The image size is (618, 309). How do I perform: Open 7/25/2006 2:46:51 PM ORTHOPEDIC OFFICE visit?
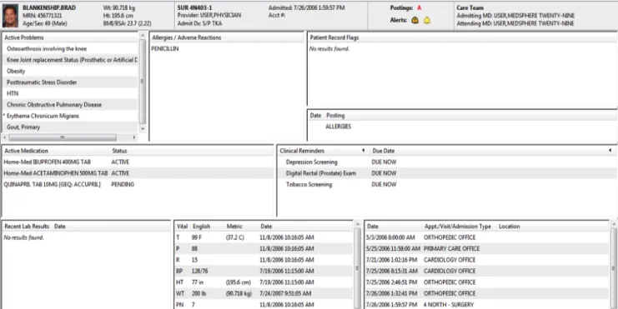click(x=487, y=282)
